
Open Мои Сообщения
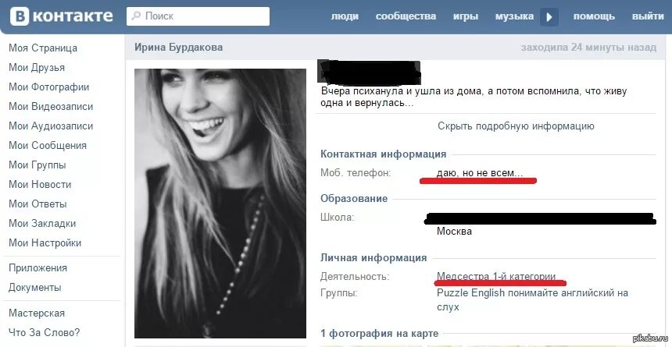pos(48,146)
